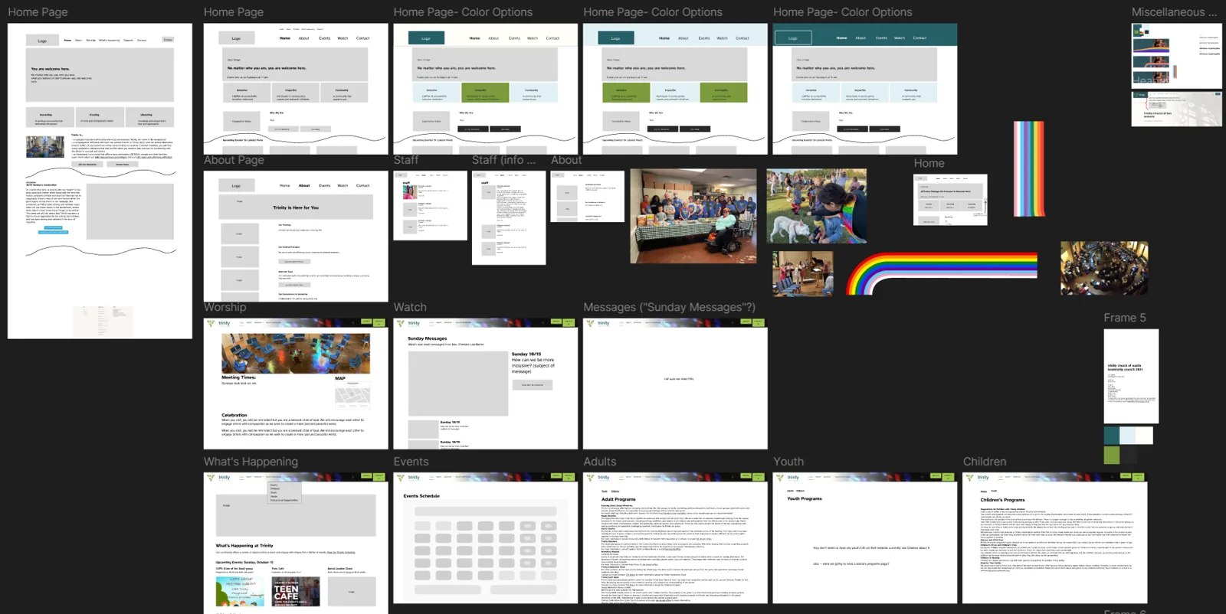Select the trinity logo in the Adults frame
The width and height of the screenshot is (1226, 614).
(x=599, y=477)
